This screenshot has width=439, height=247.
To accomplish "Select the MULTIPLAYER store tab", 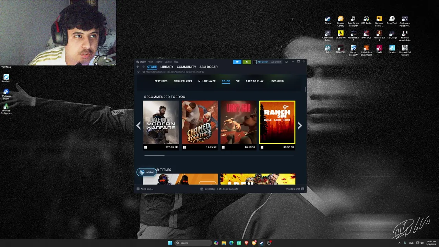I will click(207, 81).
